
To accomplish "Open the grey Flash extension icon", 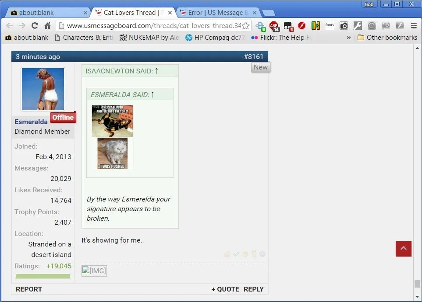I will coord(400,26).
